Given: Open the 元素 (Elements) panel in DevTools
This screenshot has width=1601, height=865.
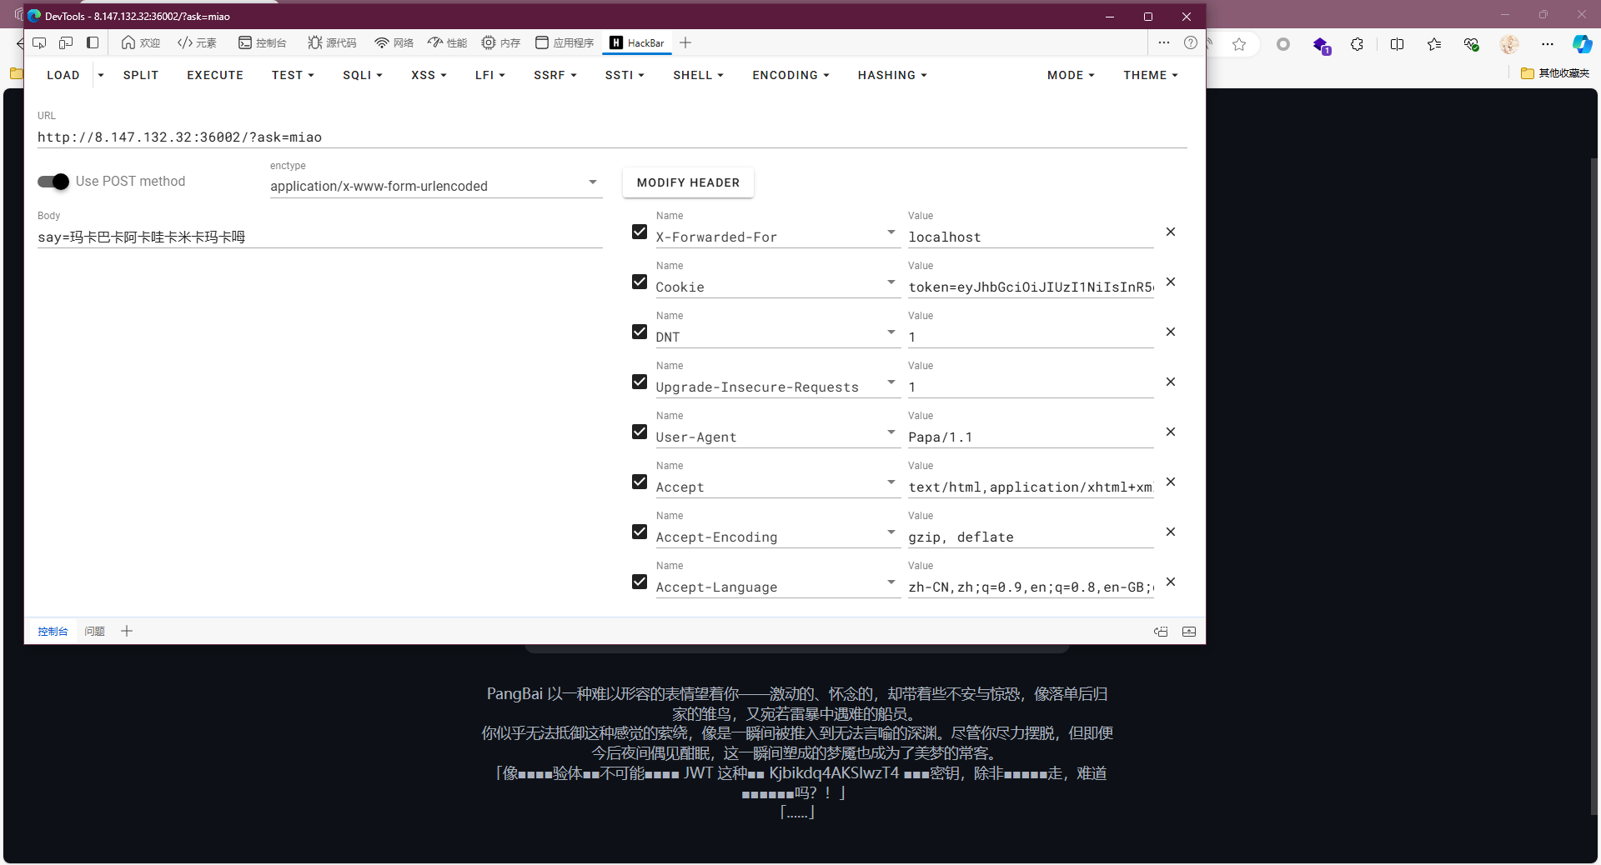Looking at the screenshot, I should (x=197, y=42).
